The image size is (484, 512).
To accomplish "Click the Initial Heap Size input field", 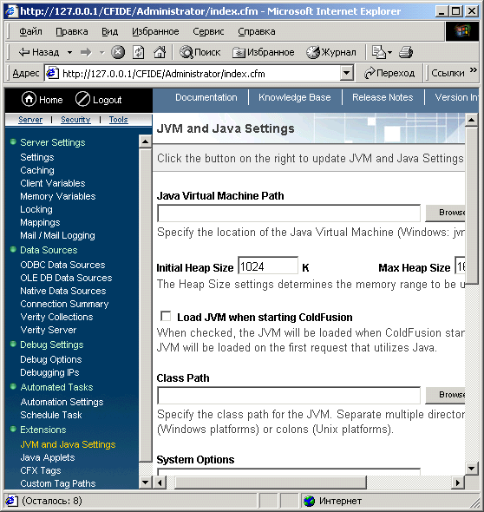I will pyautogui.click(x=268, y=266).
